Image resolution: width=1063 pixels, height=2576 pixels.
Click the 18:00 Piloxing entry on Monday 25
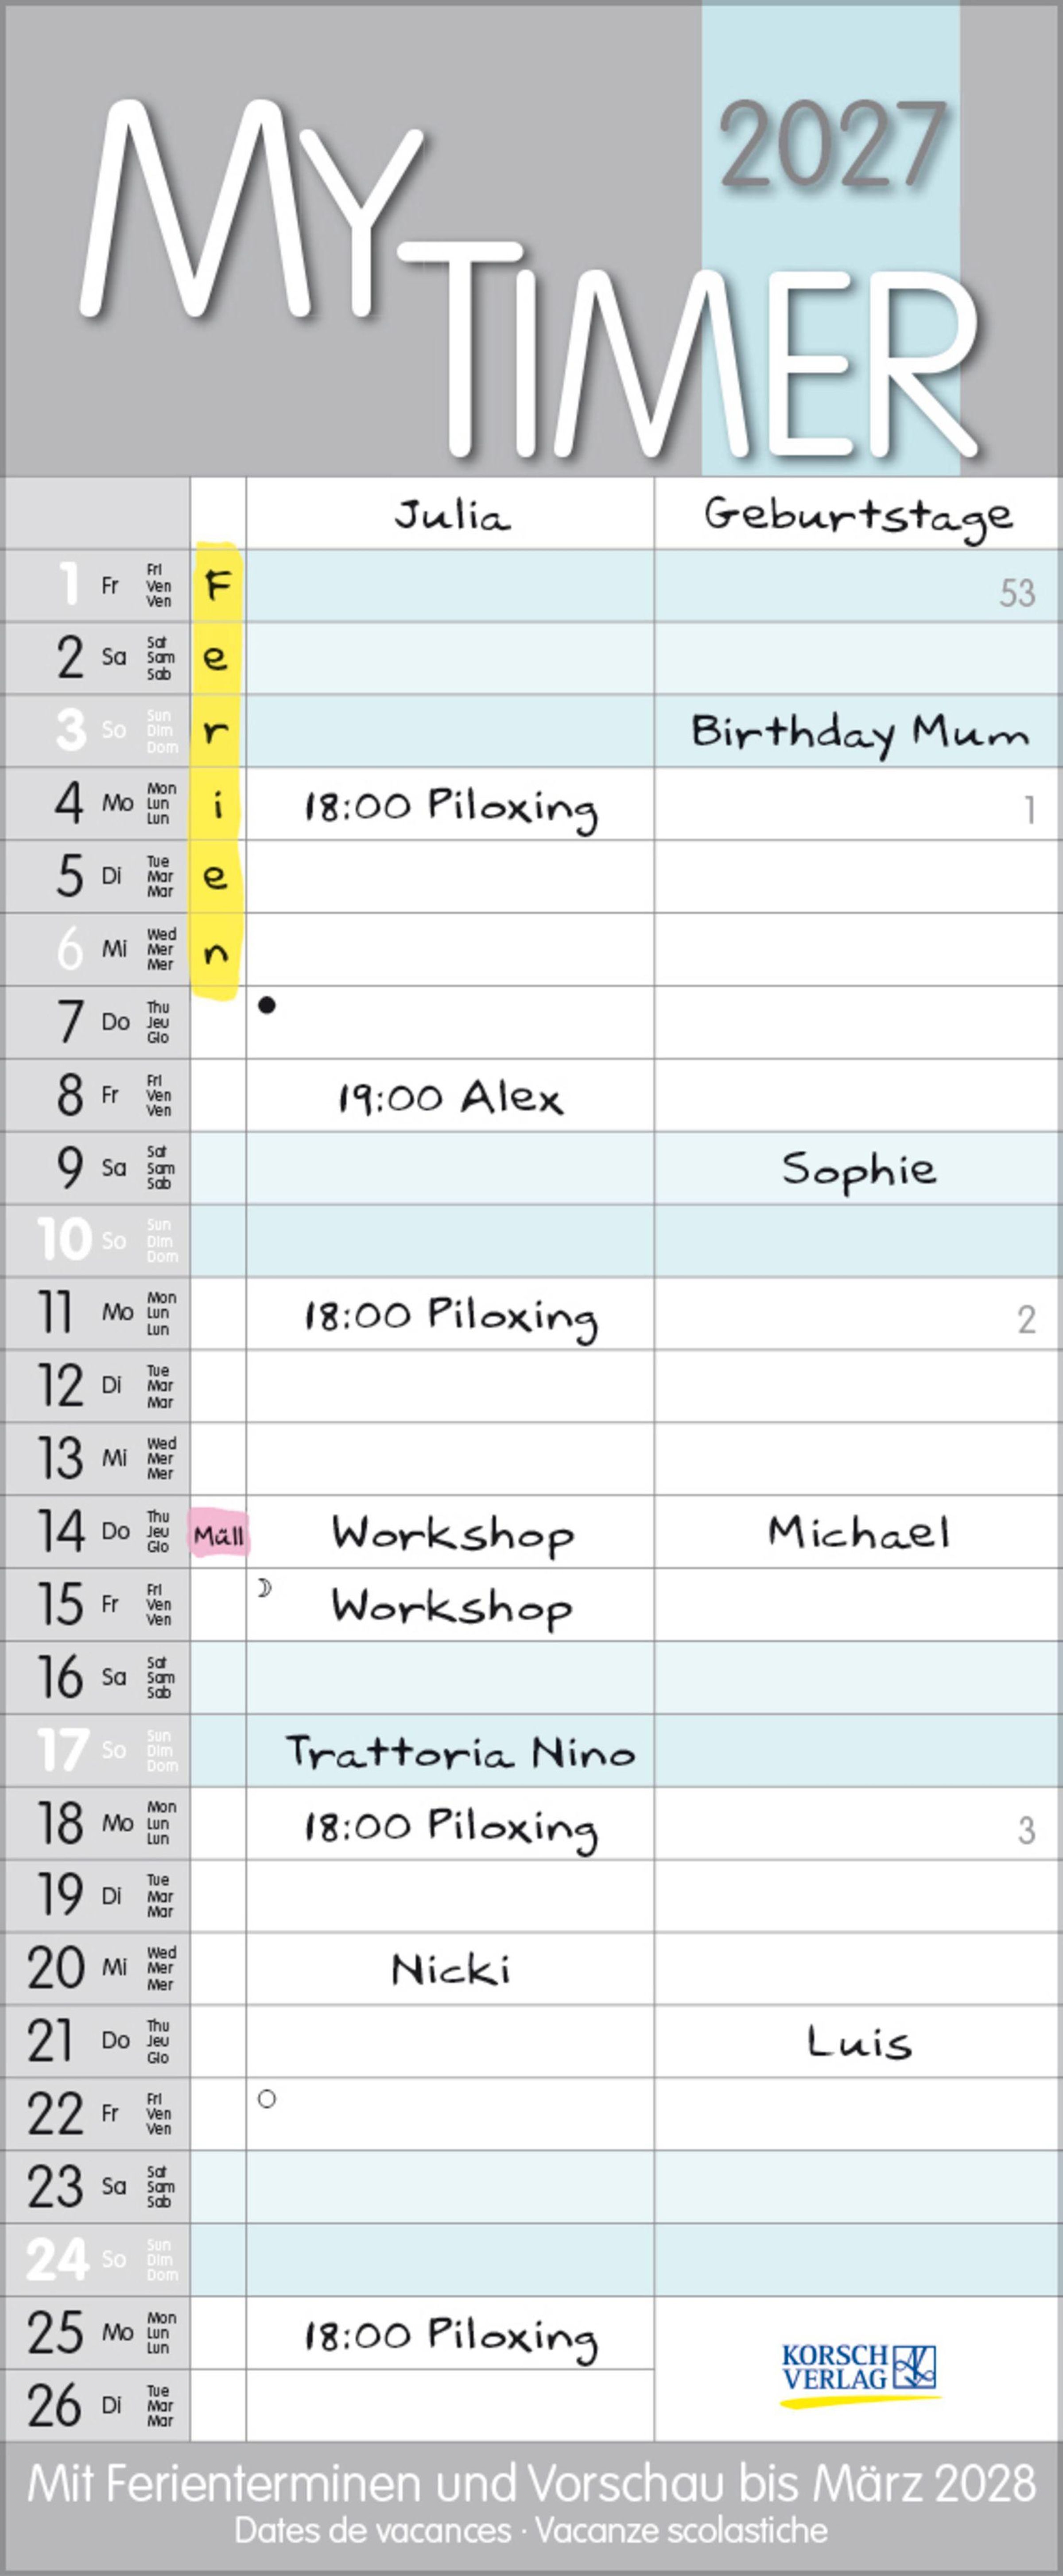click(x=450, y=2335)
